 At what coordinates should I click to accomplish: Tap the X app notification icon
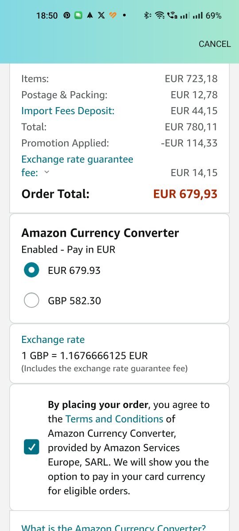101,15
